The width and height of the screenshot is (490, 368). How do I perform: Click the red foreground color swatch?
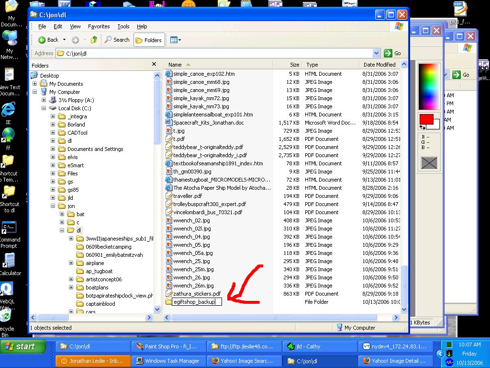pos(426,119)
